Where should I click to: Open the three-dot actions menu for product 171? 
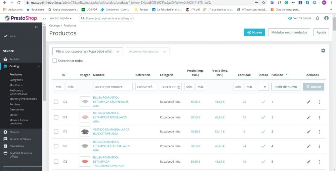pos(319,117)
